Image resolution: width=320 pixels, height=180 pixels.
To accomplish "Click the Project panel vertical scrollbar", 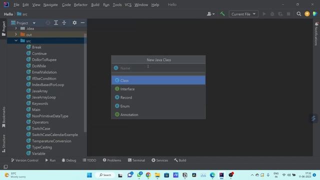I will pos(85,82).
